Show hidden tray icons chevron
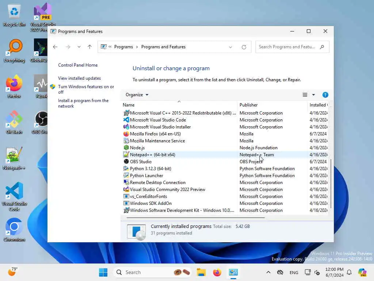The image size is (374, 281). click(x=268, y=272)
